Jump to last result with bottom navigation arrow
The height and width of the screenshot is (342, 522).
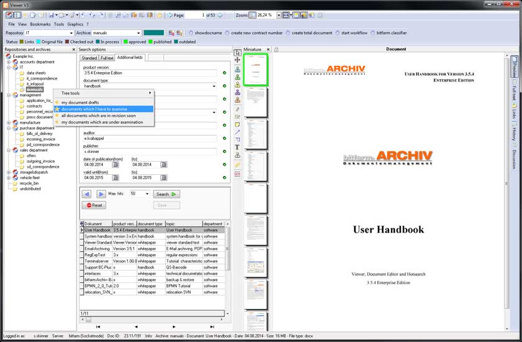(212, 326)
